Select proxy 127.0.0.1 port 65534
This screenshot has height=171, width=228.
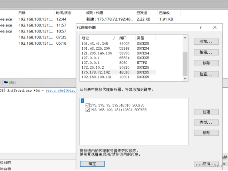pos(118,58)
